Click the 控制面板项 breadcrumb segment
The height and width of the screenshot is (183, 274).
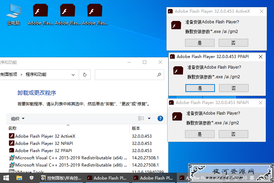point(8,75)
